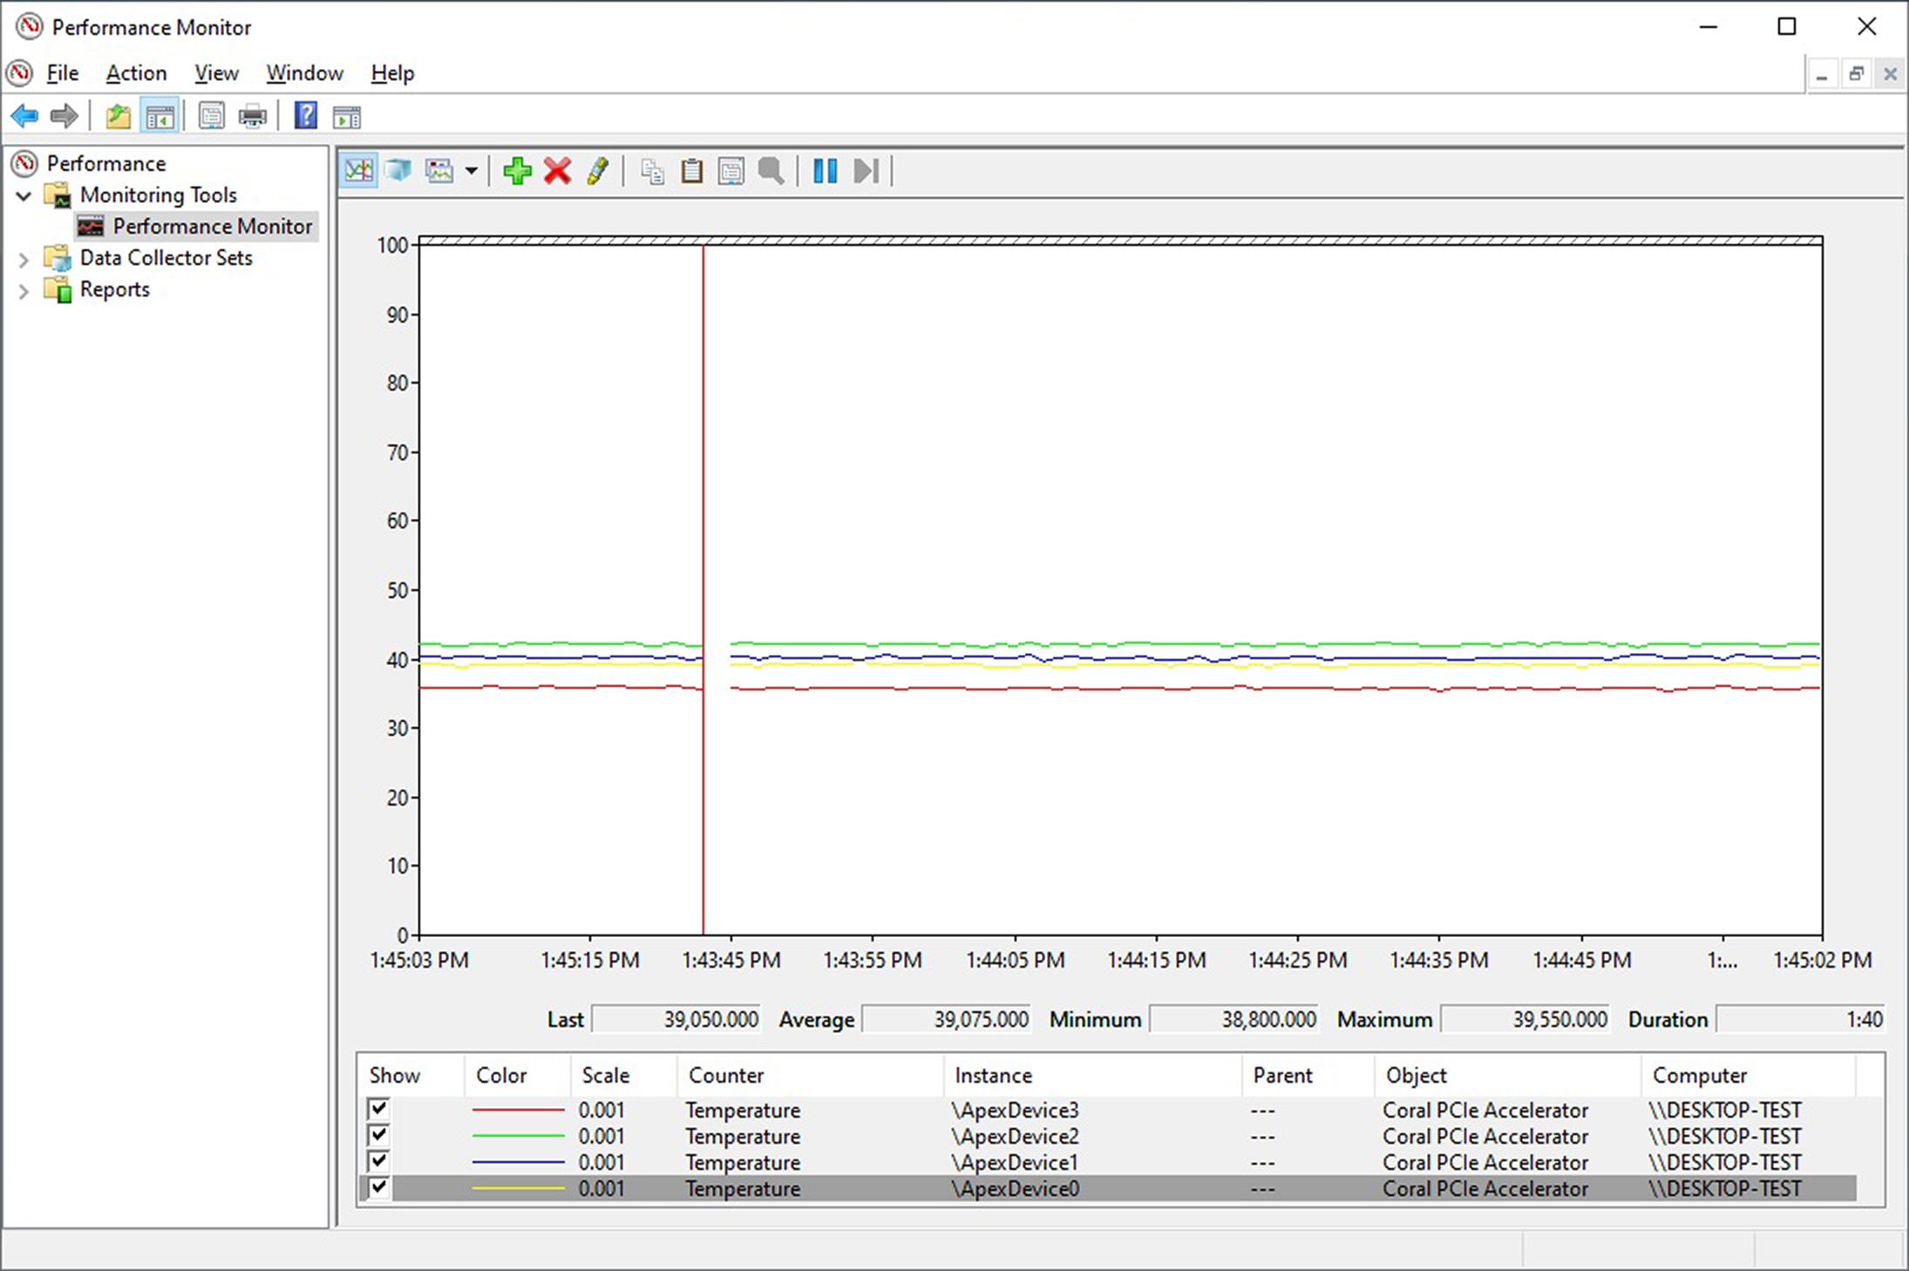Open the Action menu

click(136, 73)
